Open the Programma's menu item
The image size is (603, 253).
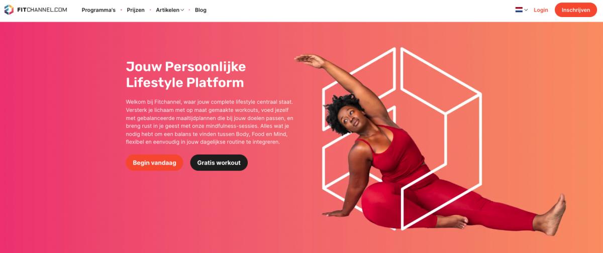[98, 10]
